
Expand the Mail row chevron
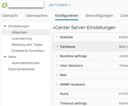[x=57, y=75]
